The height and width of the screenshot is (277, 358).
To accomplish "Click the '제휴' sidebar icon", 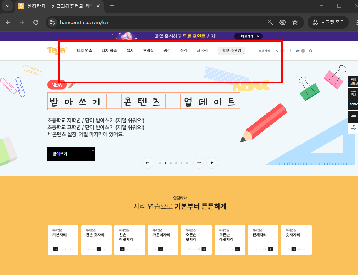I will tap(353, 115).
